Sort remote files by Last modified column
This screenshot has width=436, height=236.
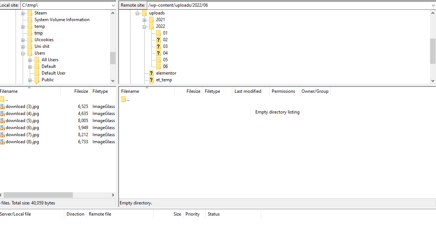point(251,91)
